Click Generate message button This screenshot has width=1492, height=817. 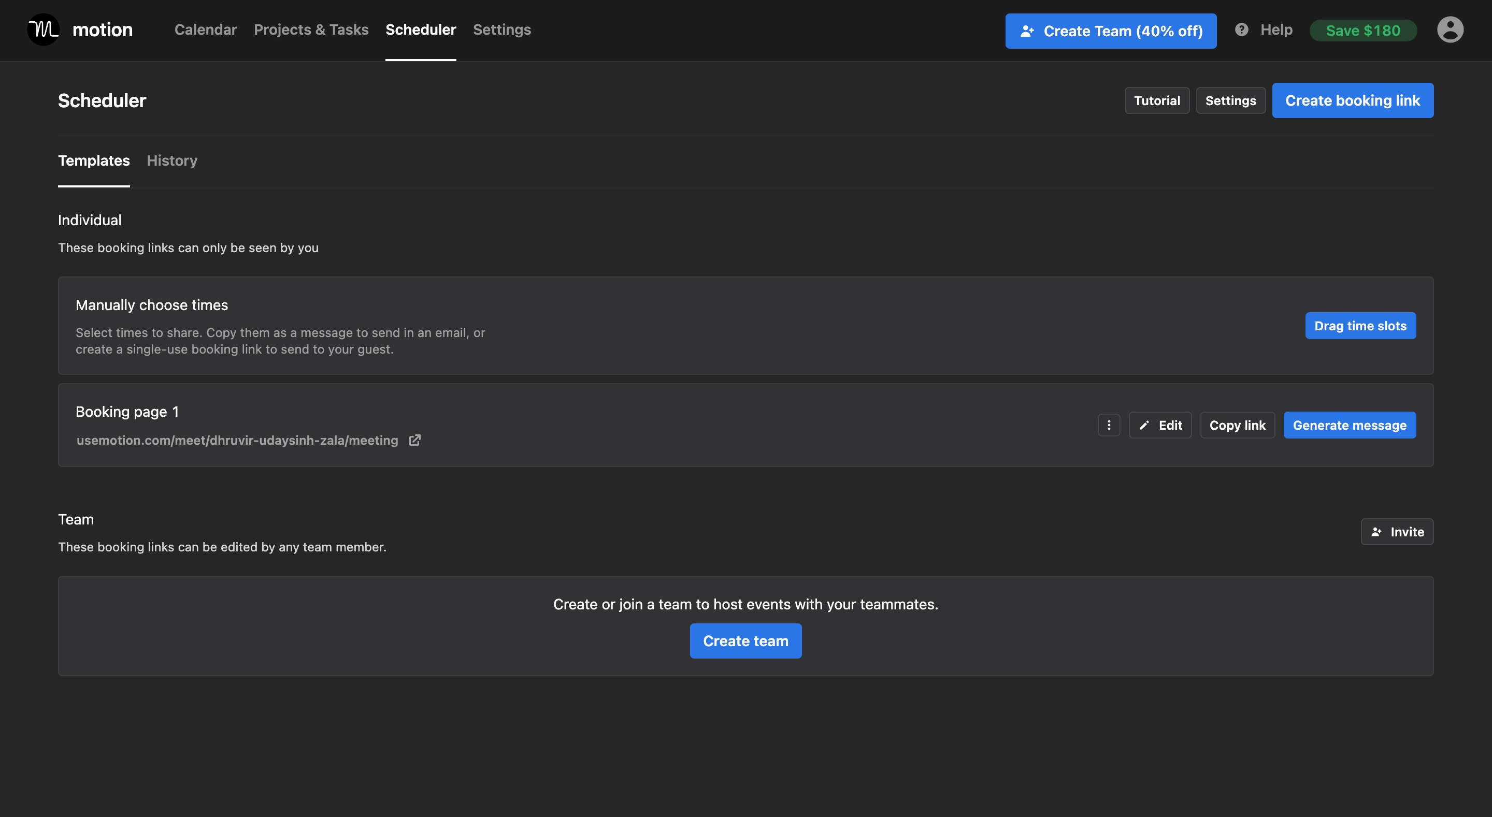tap(1350, 425)
